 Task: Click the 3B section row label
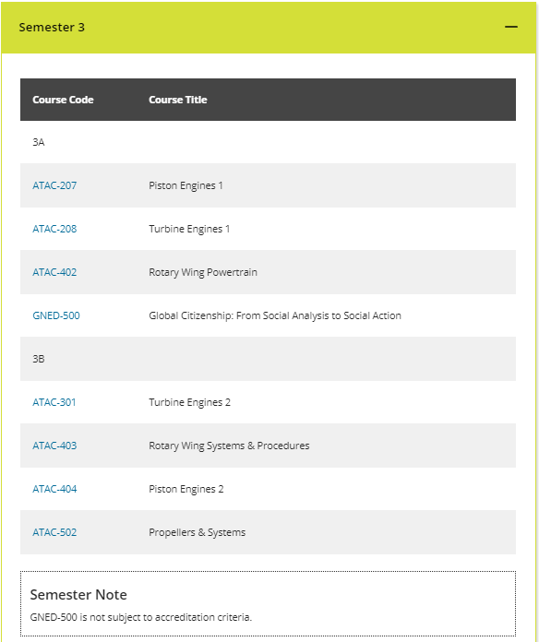coord(39,359)
